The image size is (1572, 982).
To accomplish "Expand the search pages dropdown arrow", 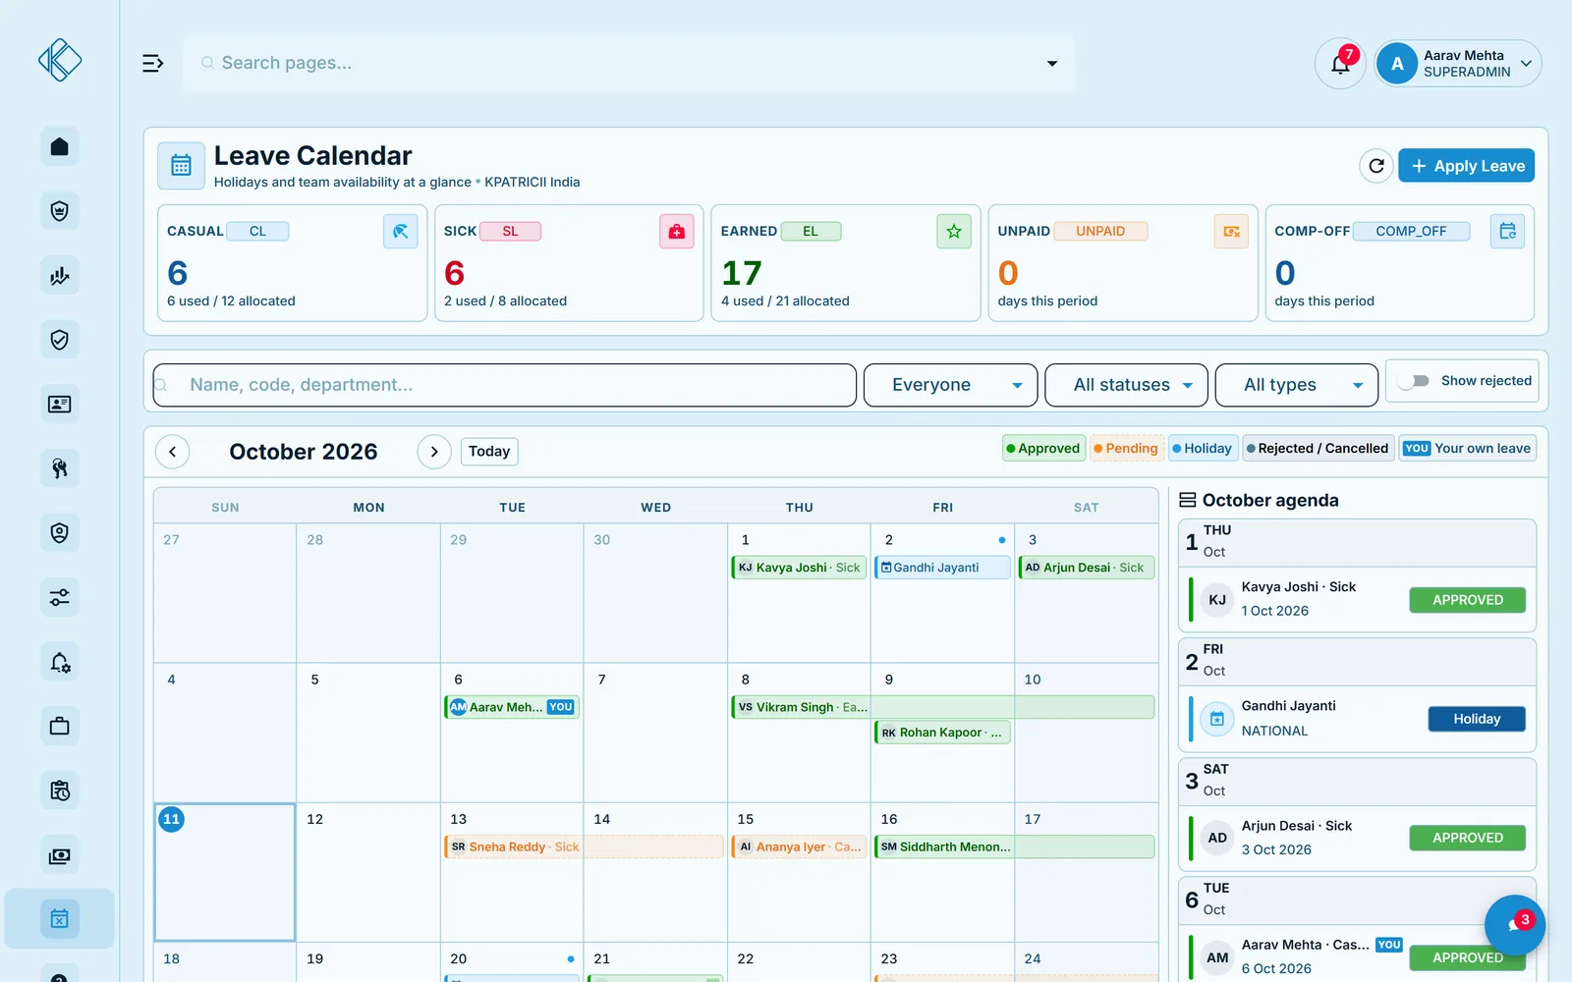I will point(1052,64).
